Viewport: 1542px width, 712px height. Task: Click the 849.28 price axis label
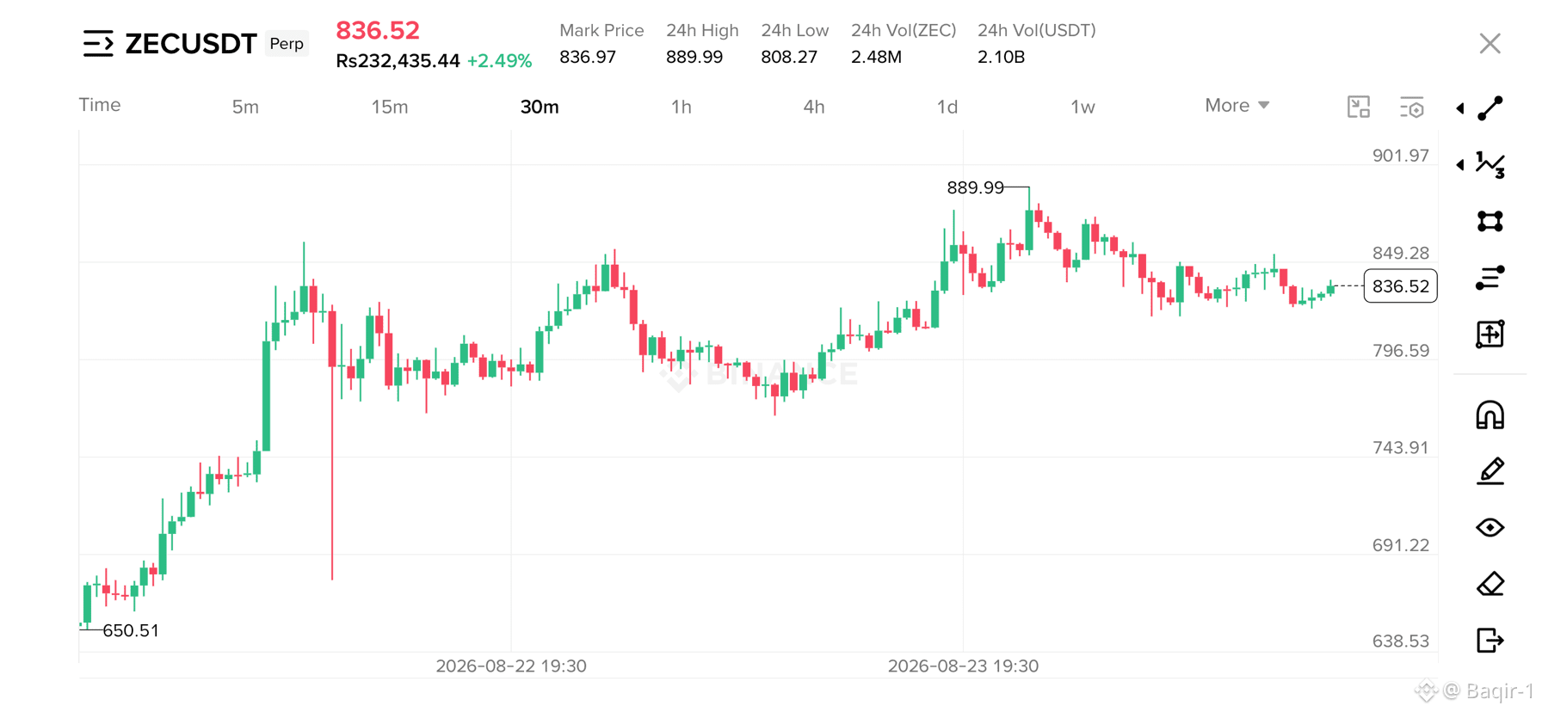[1400, 253]
